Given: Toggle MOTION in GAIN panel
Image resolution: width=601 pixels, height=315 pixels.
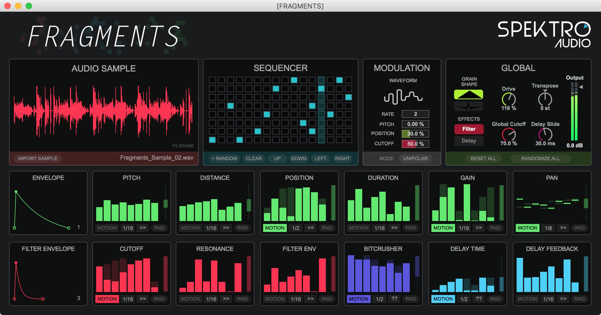Looking at the screenshot, I should 443,228.
